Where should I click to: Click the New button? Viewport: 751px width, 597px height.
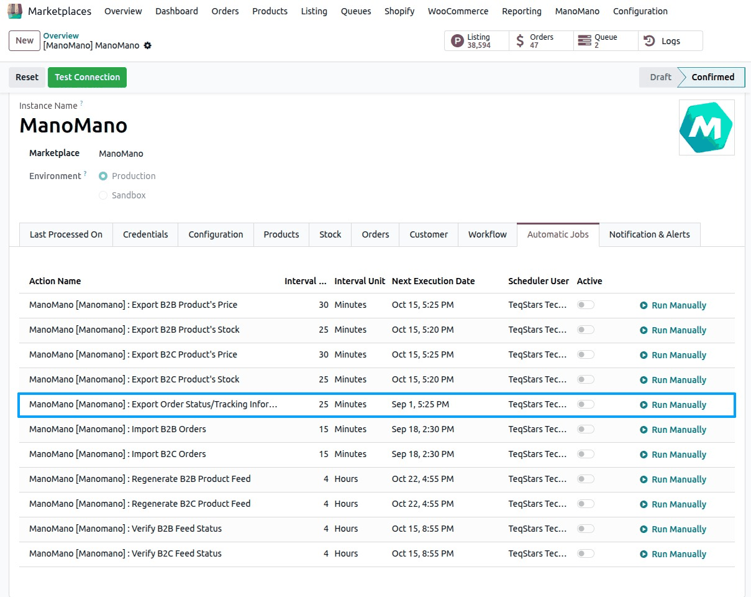(x=25, y=40)
